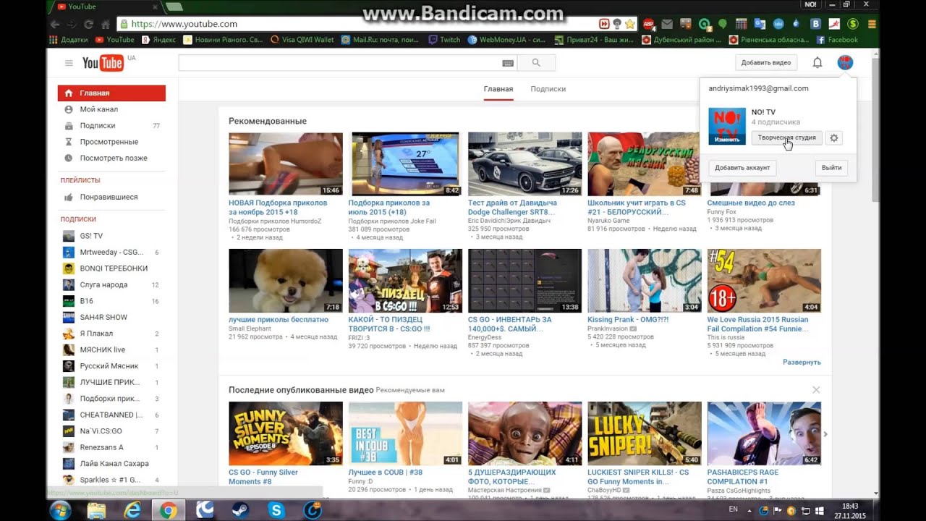Click the page vertical scrollbar
The height and width of the screenshot is (521, 926).
click(x=875, y=130)
